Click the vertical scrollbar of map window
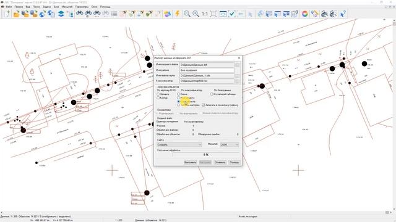This screenshot has width=396, height=222. coord(394,115)
